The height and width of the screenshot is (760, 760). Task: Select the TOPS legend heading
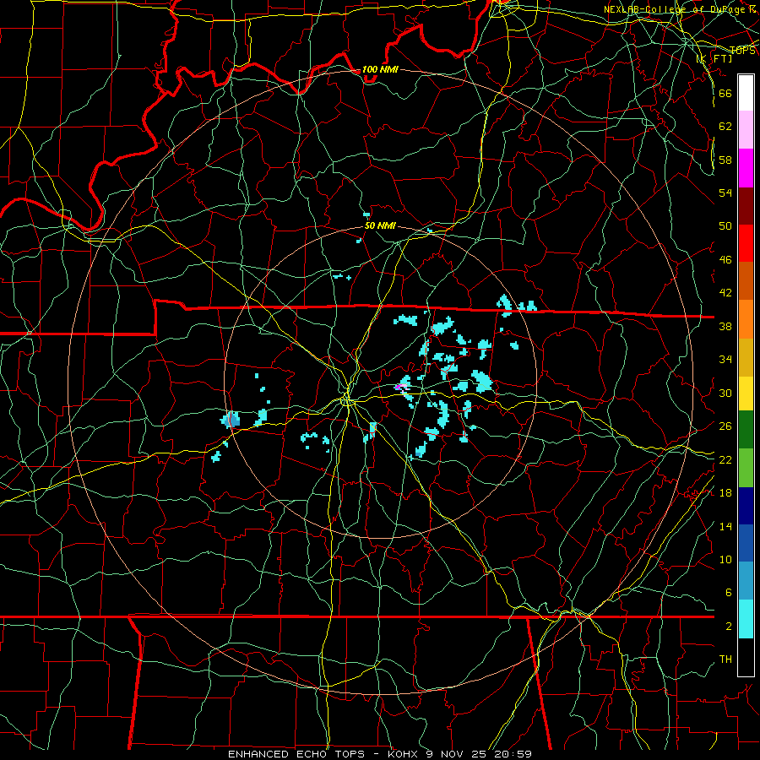[x=742, y=51]
